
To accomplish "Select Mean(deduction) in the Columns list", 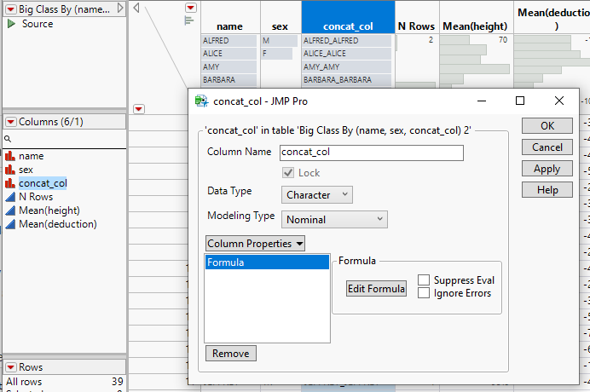I will pos(58,224).
